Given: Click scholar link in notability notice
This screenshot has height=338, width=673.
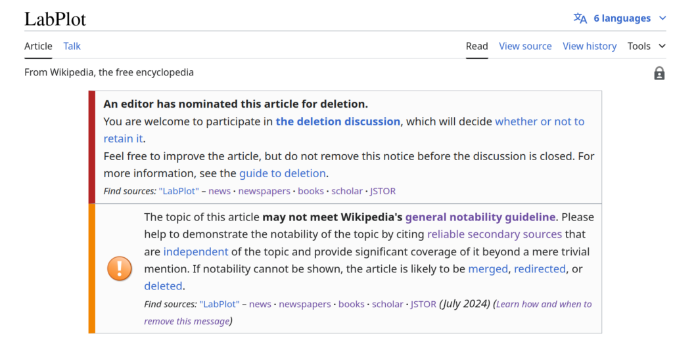Looking at the screenshot, I should tap(388, 304).
